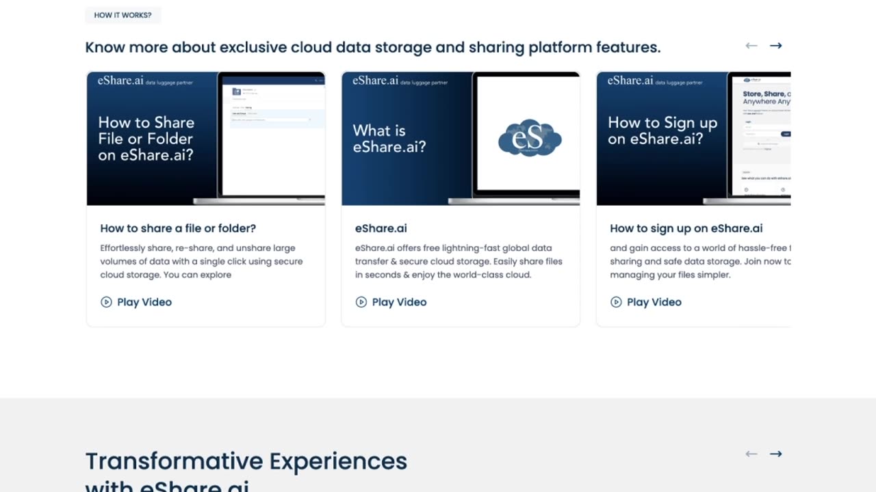Play Video for how to sign up

pos(646,302)
